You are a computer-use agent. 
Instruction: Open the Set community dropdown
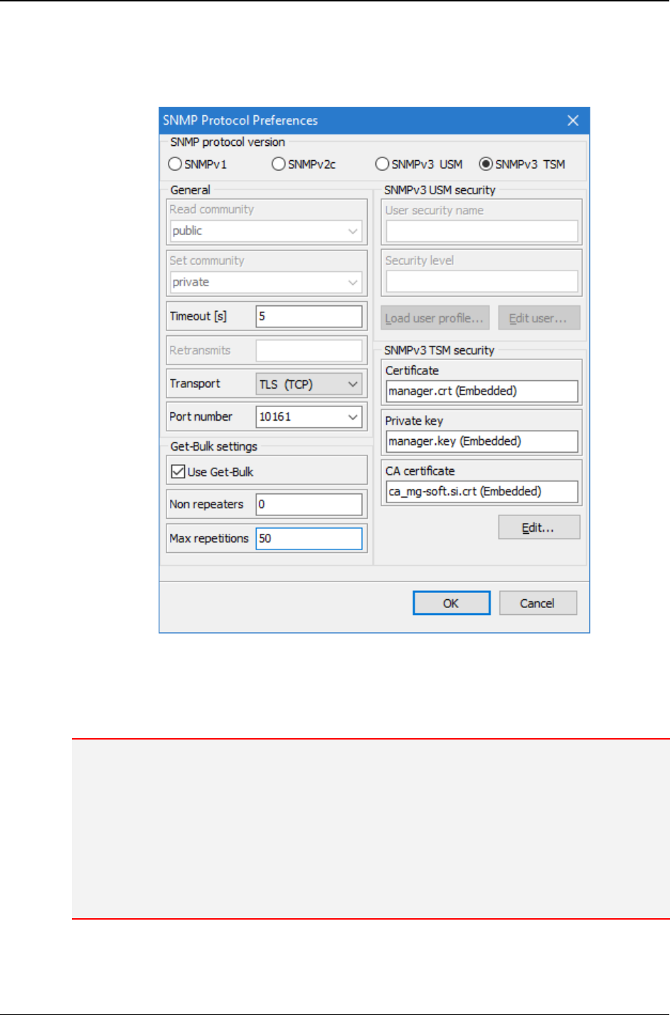click(353, 282)
